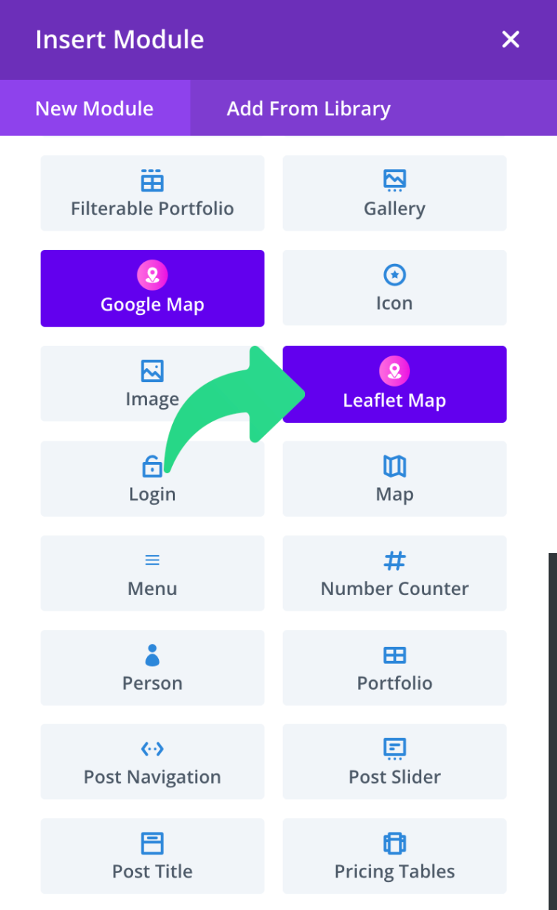Click the Person silhouette icon
This screenshot has height=910, width=557.
152,655
